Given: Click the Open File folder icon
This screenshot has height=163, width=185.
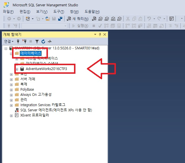Looking at the screenshot, I should click(x=48, y=19).
